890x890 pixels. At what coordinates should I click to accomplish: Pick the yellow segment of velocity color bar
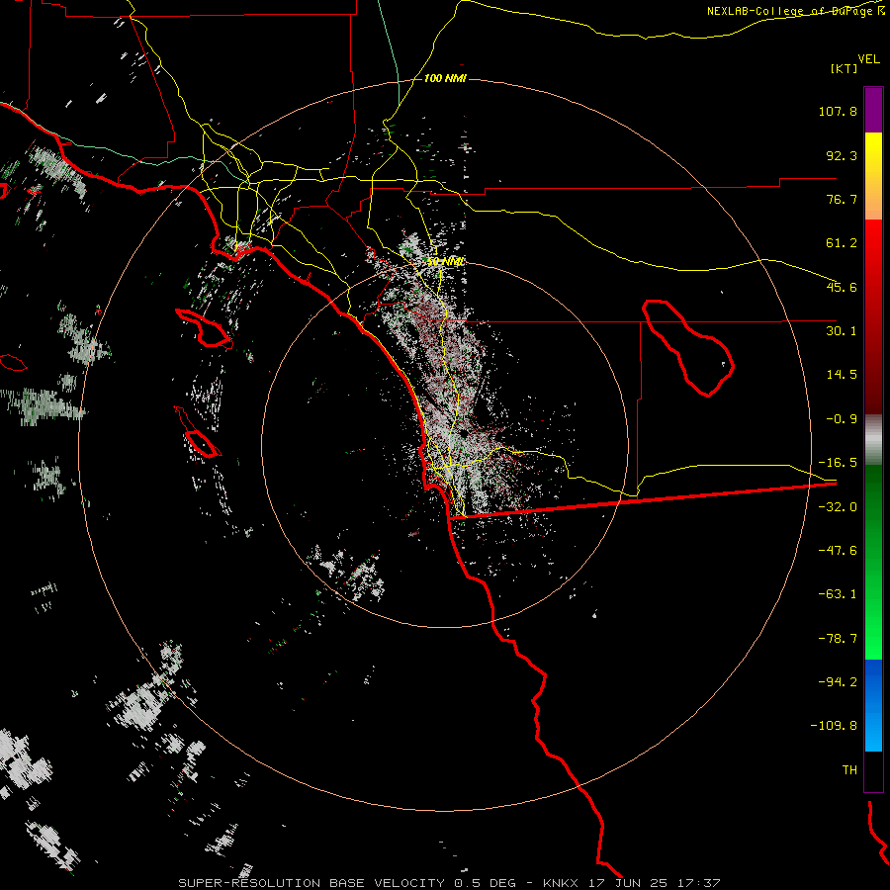tap(873, 176)
